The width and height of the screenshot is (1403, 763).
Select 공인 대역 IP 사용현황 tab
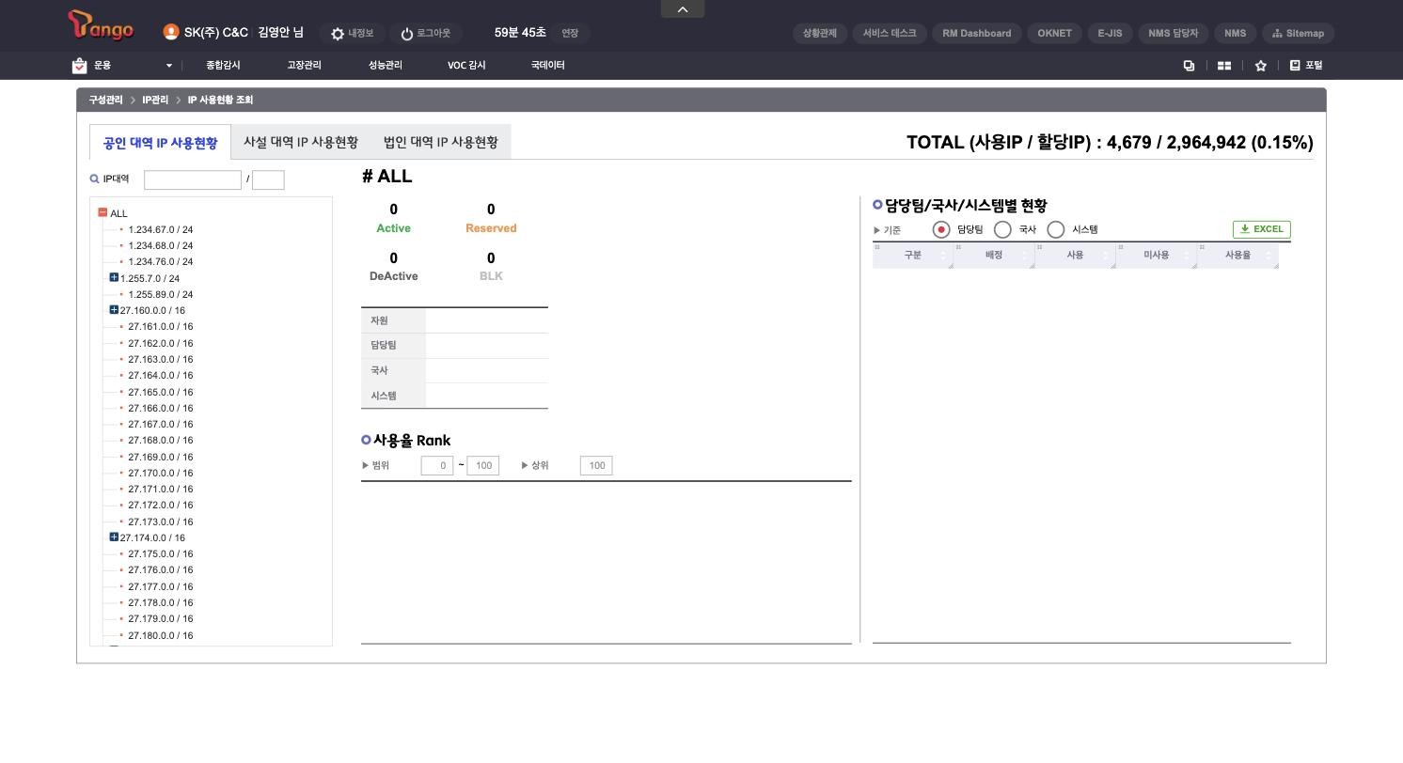pos(160,143)
